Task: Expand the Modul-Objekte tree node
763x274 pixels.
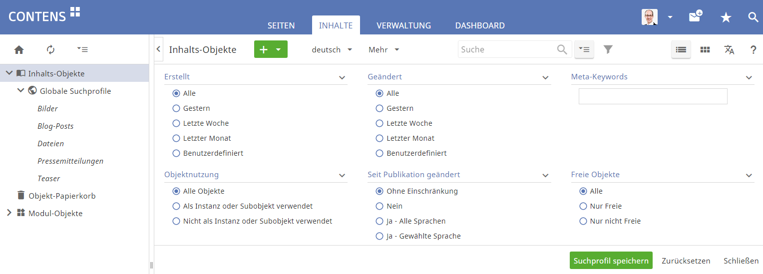Action: pos(9,213)
